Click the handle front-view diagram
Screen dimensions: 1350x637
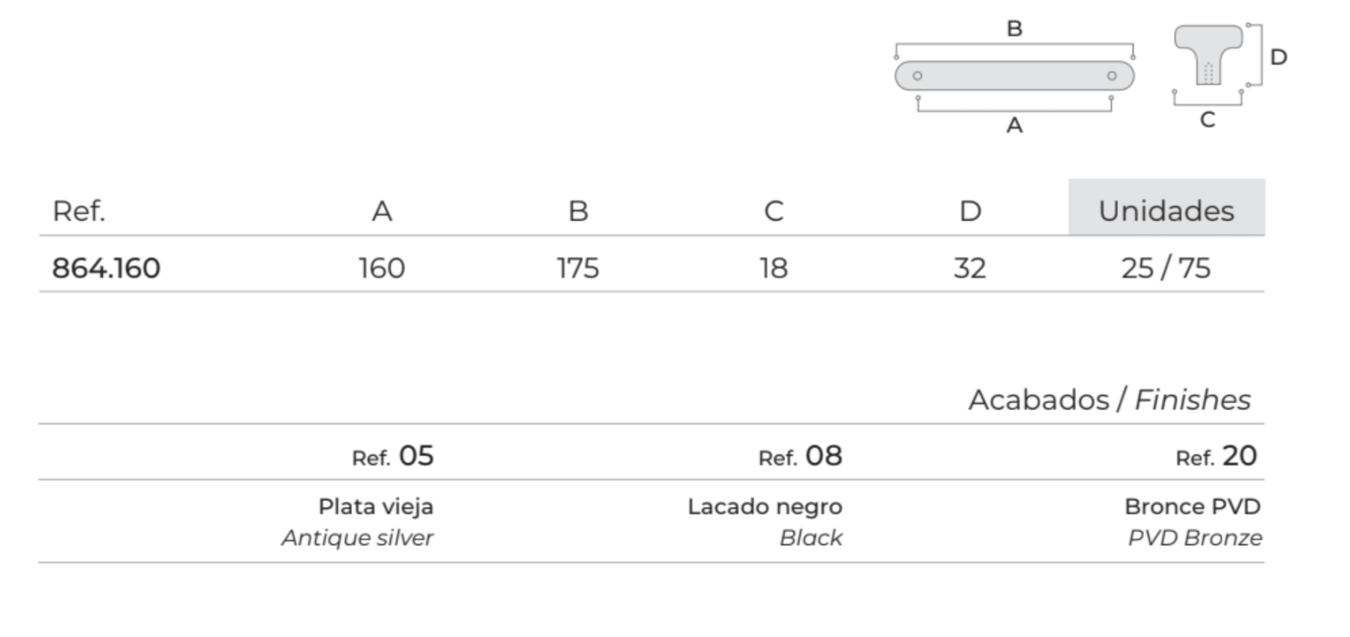click(x=1014, y=75)
